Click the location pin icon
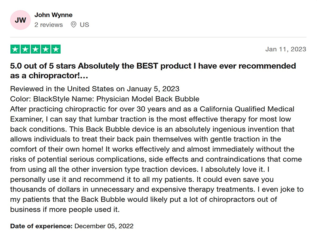Viewport: 317px width, 237px height. tap(74, 24)
